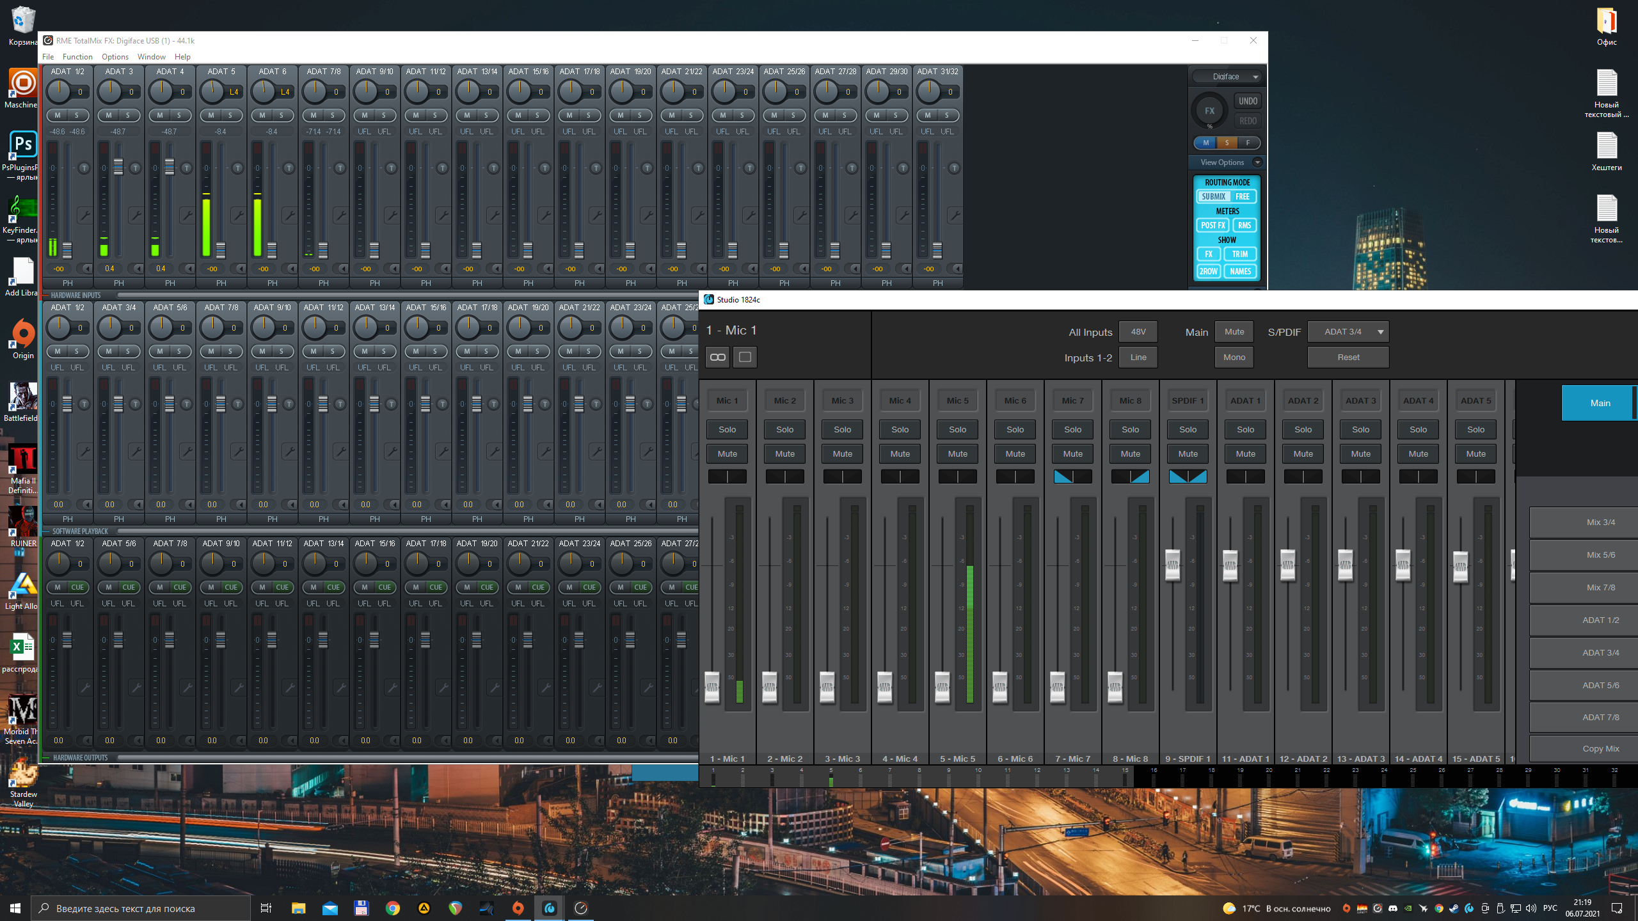This screenshot has width=1638, height=921.
Task: Open TotalMix File menu
Action: pos(48,57)
